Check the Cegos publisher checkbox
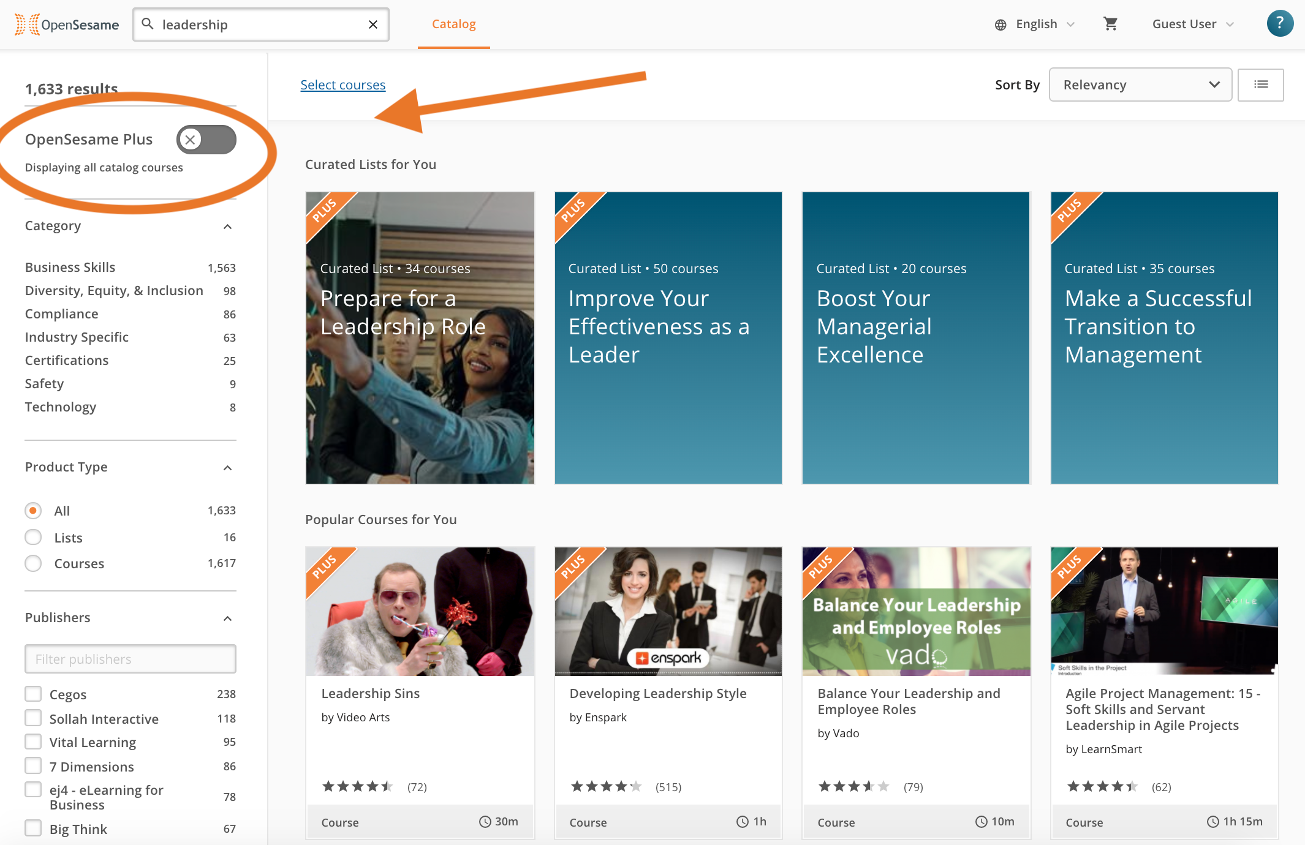 33,694
